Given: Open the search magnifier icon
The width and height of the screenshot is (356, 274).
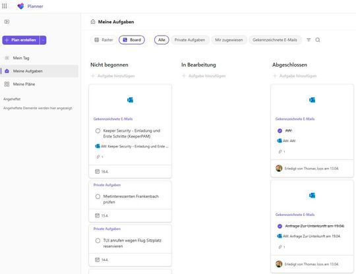Looking at the screenshot, I should click(318, 40).
